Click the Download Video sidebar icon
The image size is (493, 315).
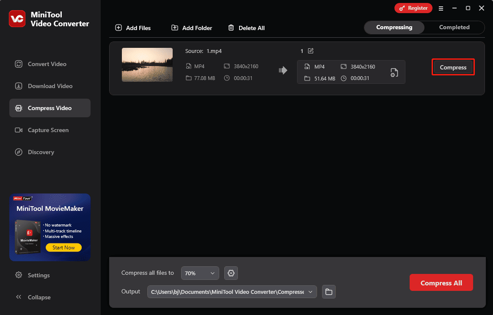coord(19,86)
